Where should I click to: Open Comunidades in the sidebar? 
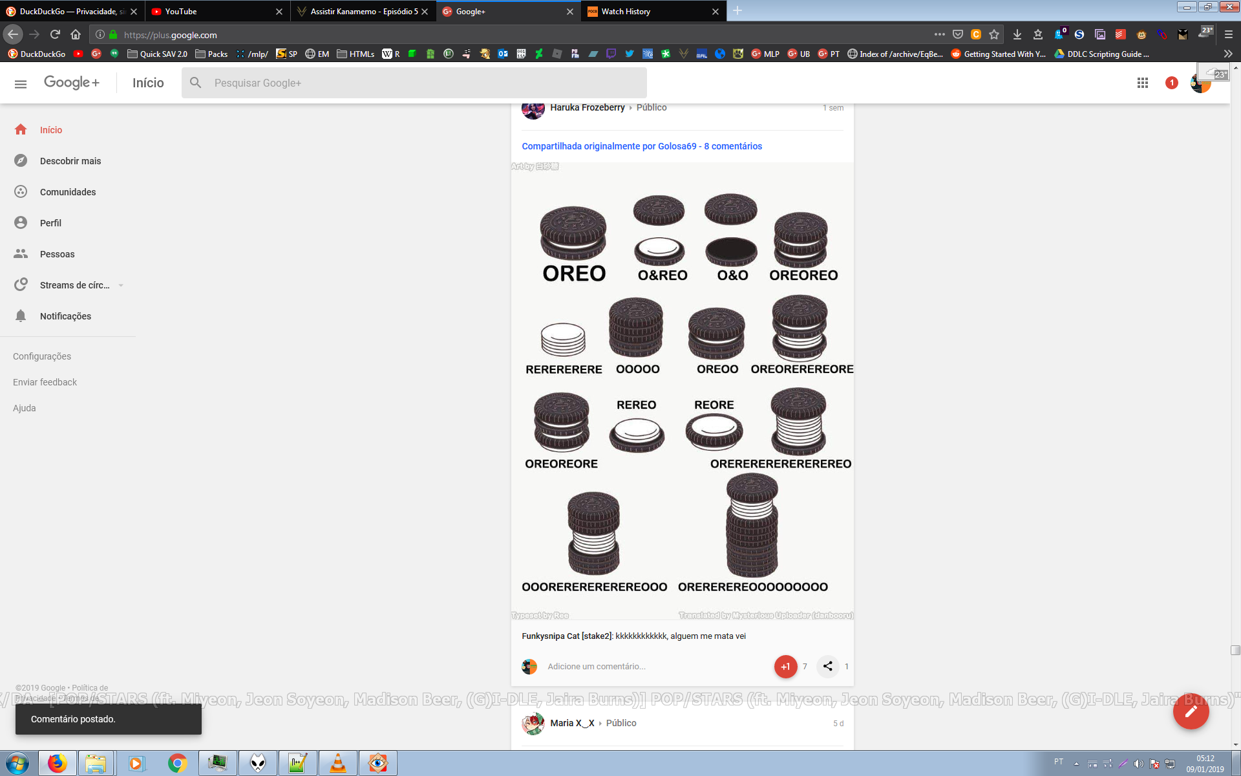[x=68, y=192]
